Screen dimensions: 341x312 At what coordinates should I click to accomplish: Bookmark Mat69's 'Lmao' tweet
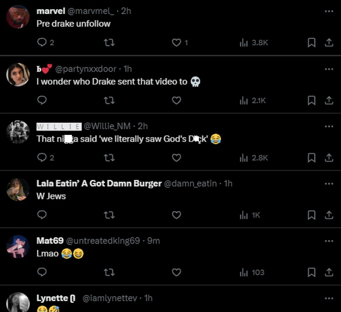pyautogui.click(x=311, y=272)
